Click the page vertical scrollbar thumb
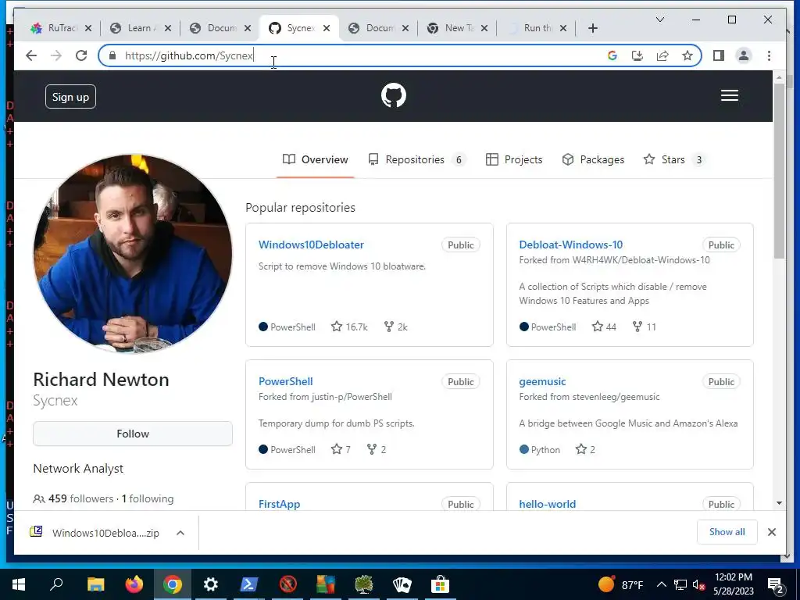The height and width of the screenshot is (600, 800). [x=779, y=171]
